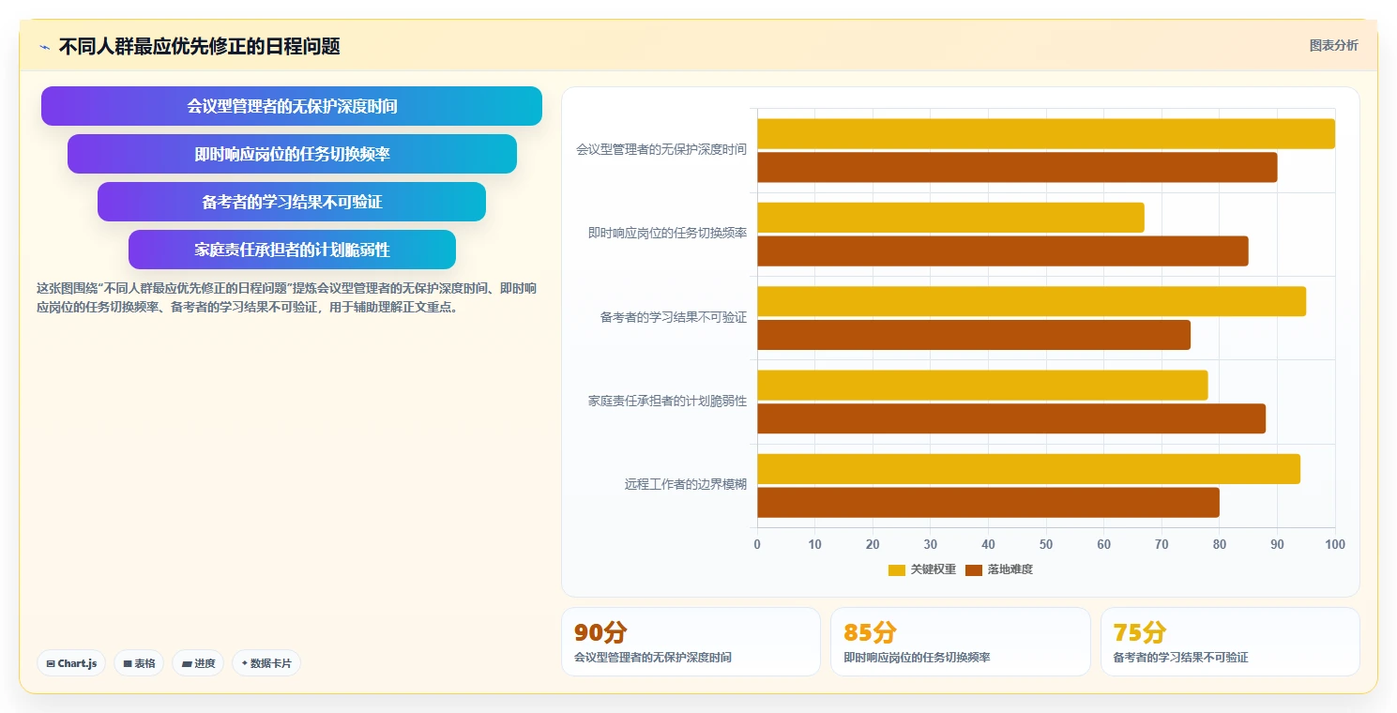1397x713 pixels.
Task: Click the title 不同人群最应优先修正的日程问题
Action: point(199,46)
